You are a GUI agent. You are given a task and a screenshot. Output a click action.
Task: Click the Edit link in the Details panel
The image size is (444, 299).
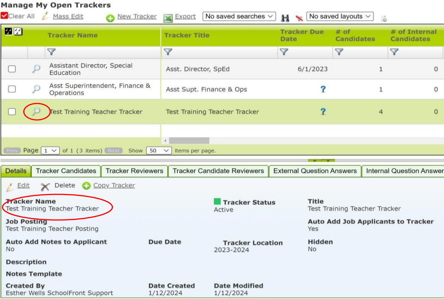[23, 186]
